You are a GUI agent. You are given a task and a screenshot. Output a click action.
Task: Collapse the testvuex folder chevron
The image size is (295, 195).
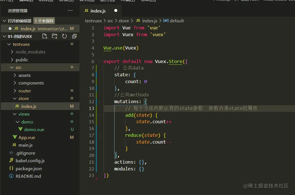click(x=9, y=44)
